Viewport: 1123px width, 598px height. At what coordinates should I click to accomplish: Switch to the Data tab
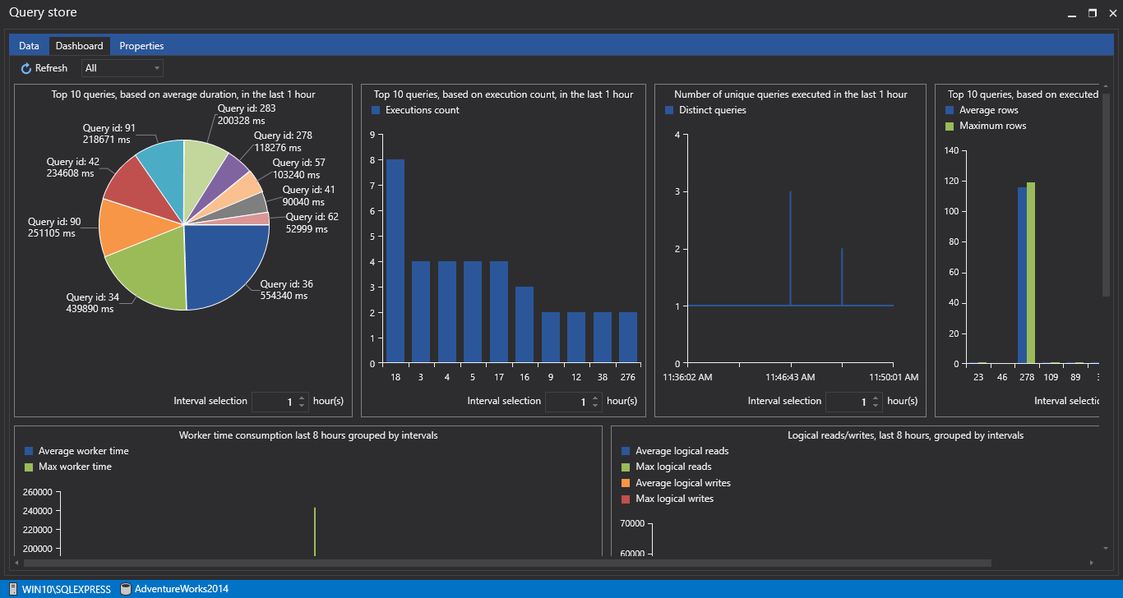tap(29, 45)
